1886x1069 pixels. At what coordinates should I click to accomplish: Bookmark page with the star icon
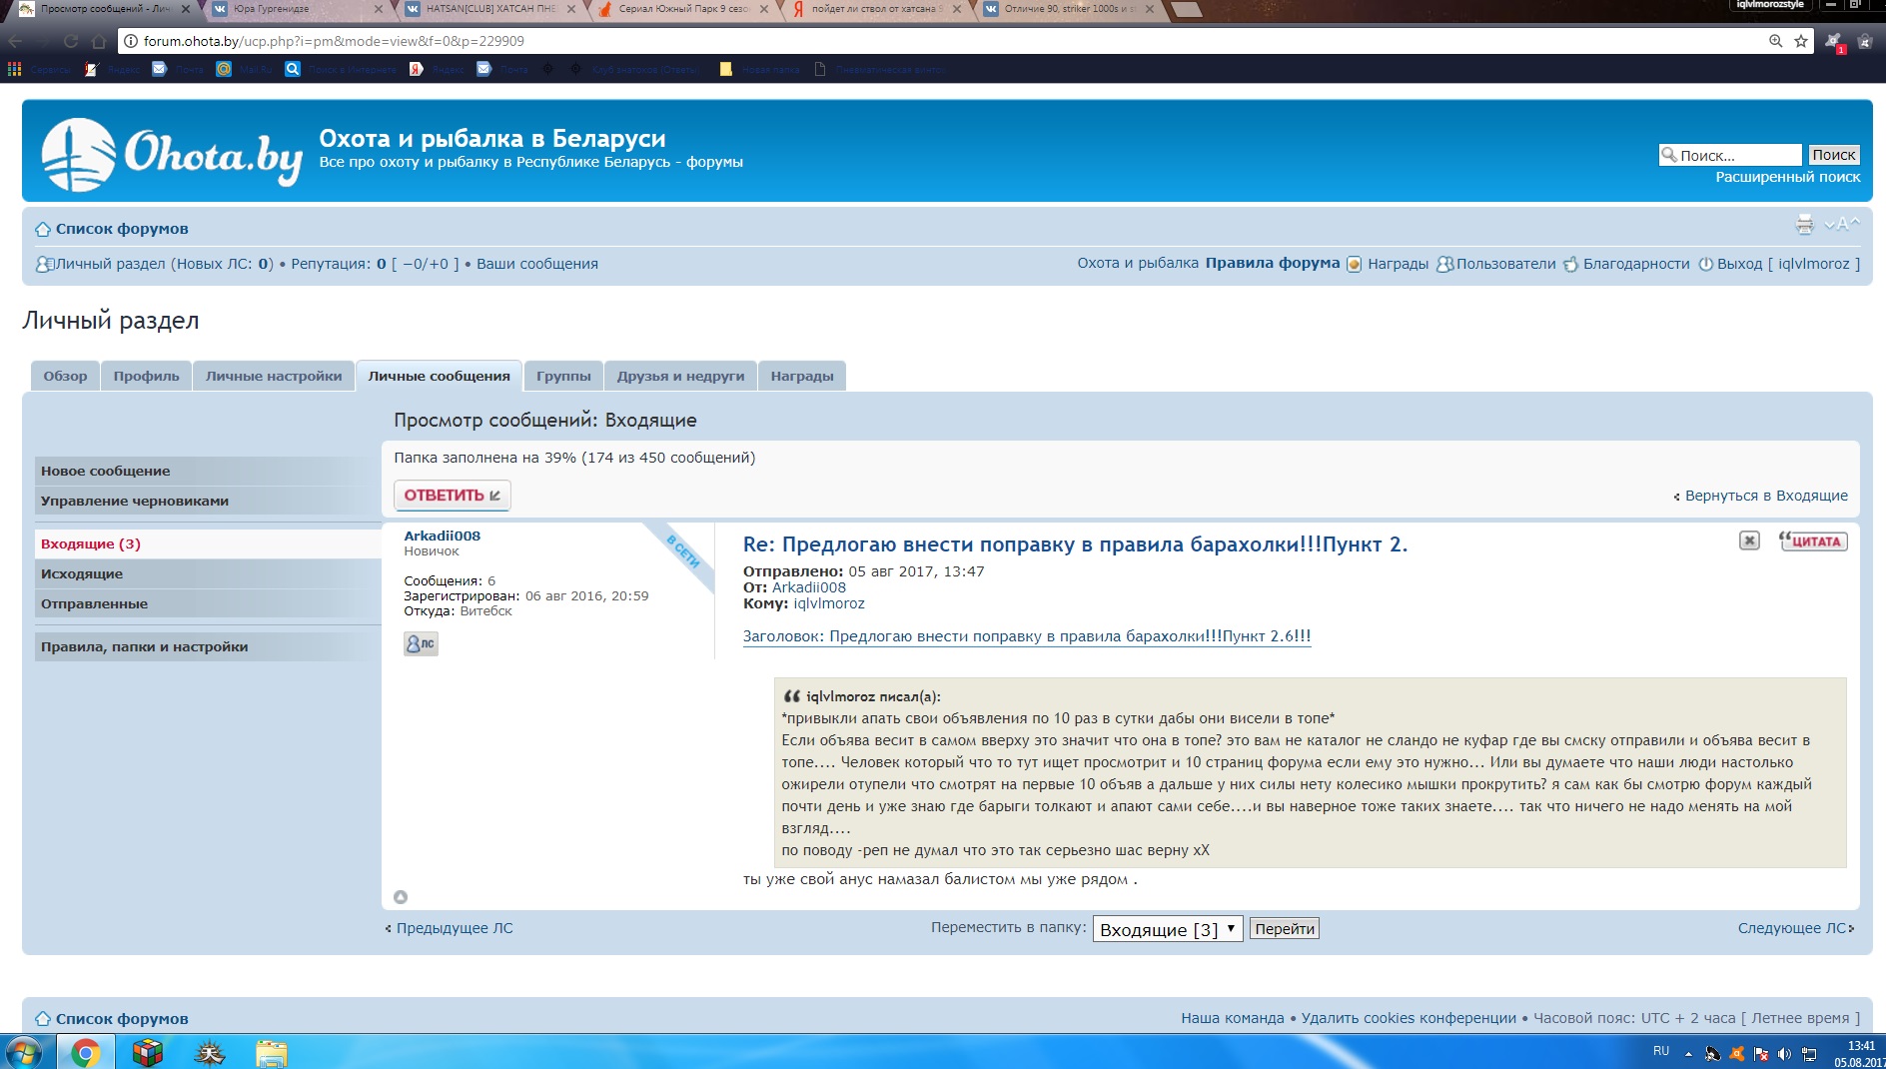1801,41
